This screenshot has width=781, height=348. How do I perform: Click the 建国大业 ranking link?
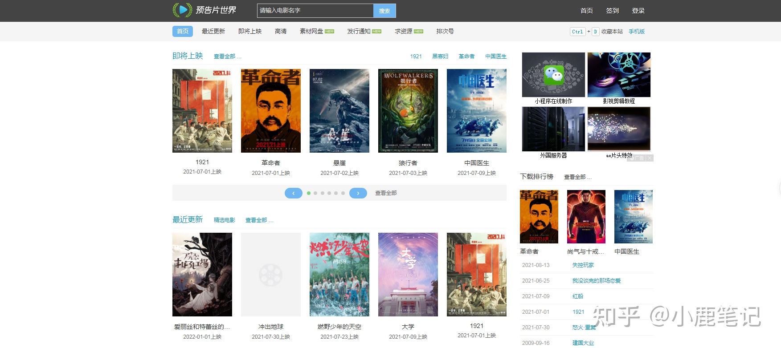pyautogui.click(x=583, y=343)
